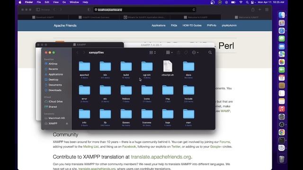Viewport: 303px width, 170px height.
Task: Select the error folder
Action: point(84,90)
